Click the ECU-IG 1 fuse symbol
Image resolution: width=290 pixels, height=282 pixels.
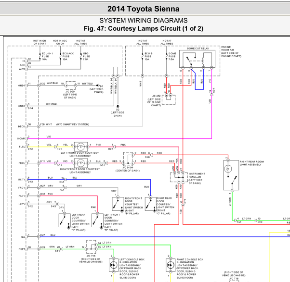pos(40,56)
